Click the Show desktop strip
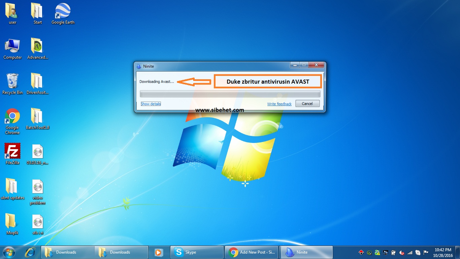Viewport: 460px width, 259px height. (x=458, y=252)
